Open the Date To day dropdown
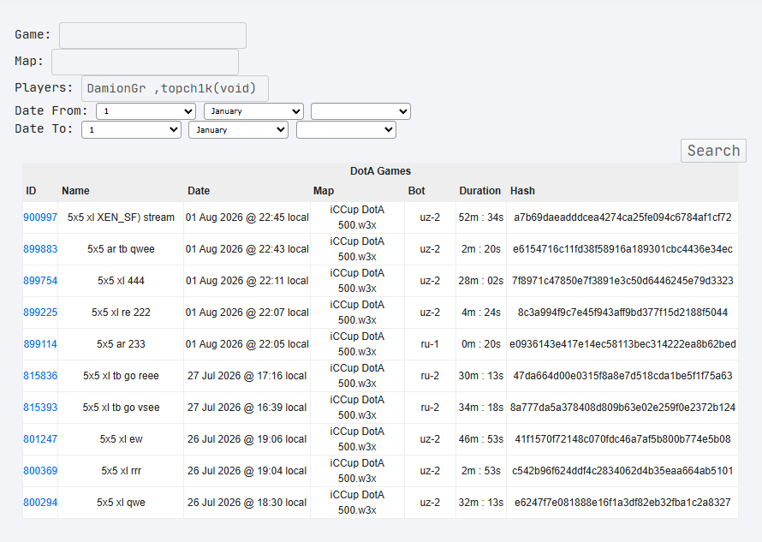The height and width of the screenshot is (542, 762). 131,130
